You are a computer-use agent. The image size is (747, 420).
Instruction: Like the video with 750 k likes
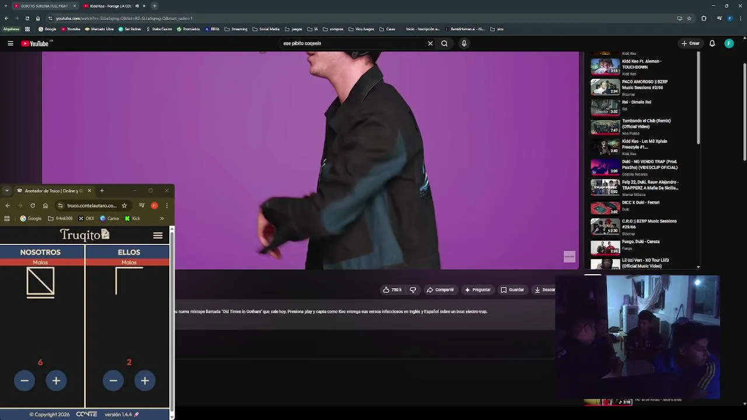(392, 290)
